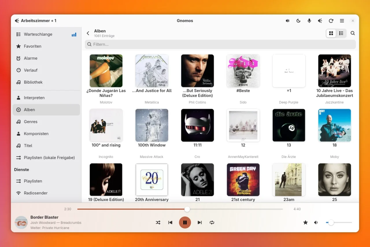Open the Arbeitszimmer + 1 player selector
The height and width of the screenshot is (247, 370).
(x=36, y=21)
